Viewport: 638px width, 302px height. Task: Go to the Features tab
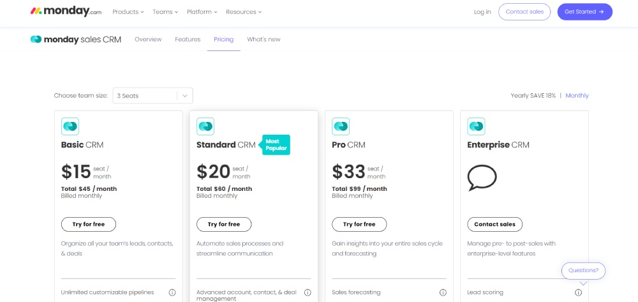click(x=188, y=40)
